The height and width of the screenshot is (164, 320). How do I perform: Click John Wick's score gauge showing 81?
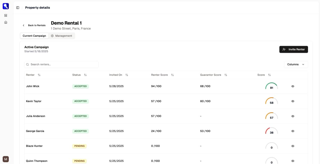click(271, 86)
